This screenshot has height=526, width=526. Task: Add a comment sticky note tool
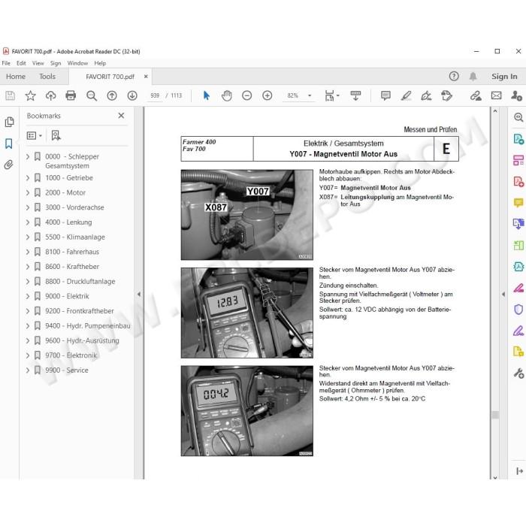point(385,95)
